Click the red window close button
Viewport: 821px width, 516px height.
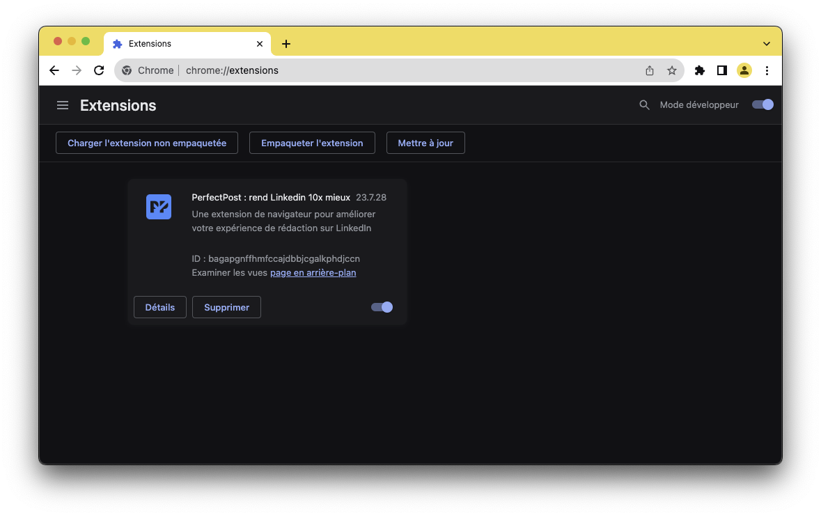point(58,41)
